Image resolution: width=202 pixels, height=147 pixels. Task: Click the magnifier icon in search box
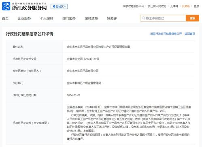coord(143,18)
